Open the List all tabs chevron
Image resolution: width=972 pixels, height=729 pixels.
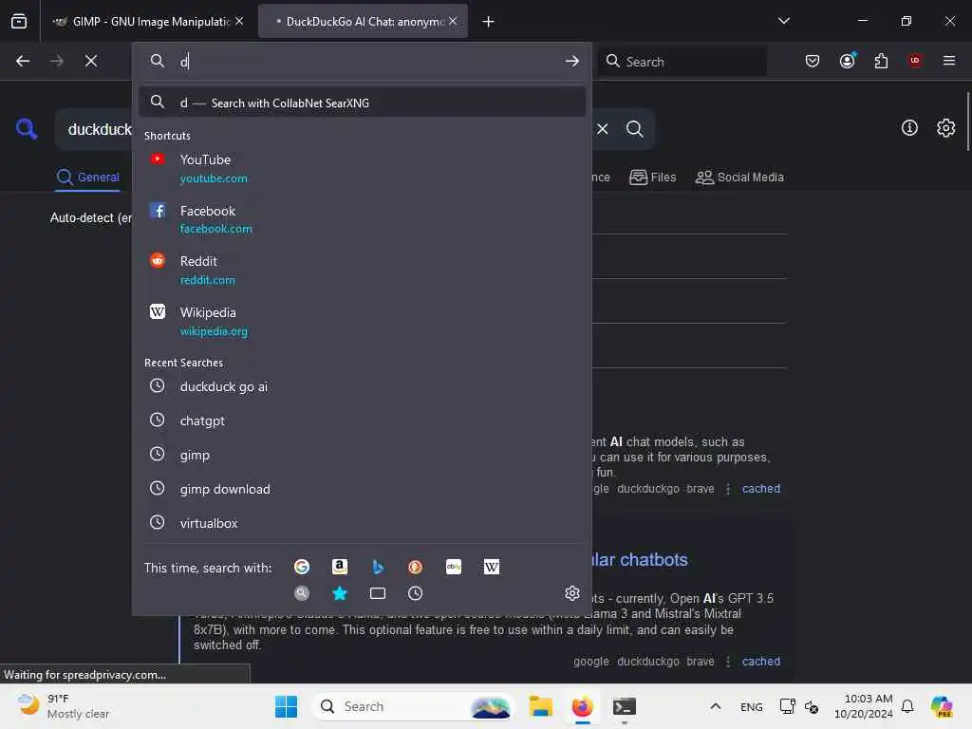pos(783,21)
